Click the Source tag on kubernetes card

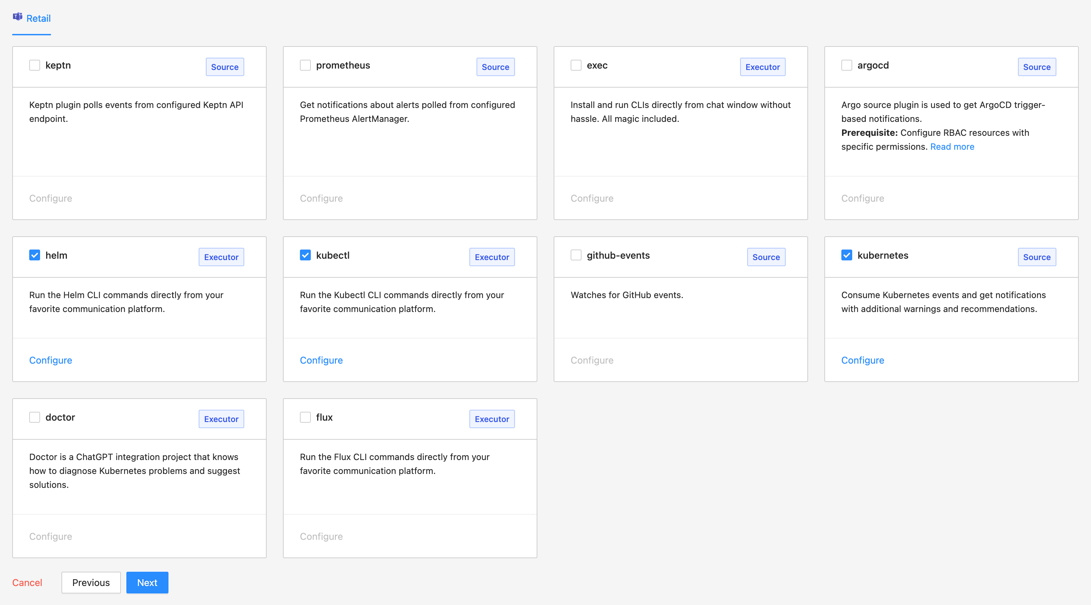[1037, 257]
